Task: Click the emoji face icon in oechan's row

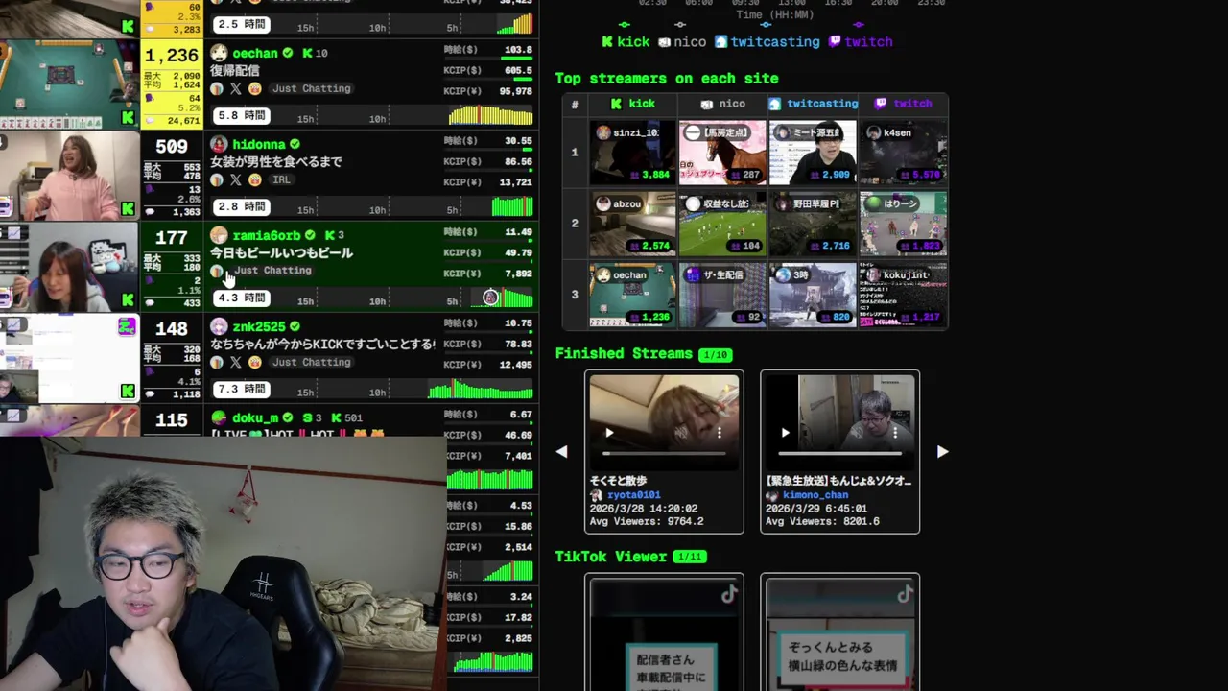Action: pos(254,88)
